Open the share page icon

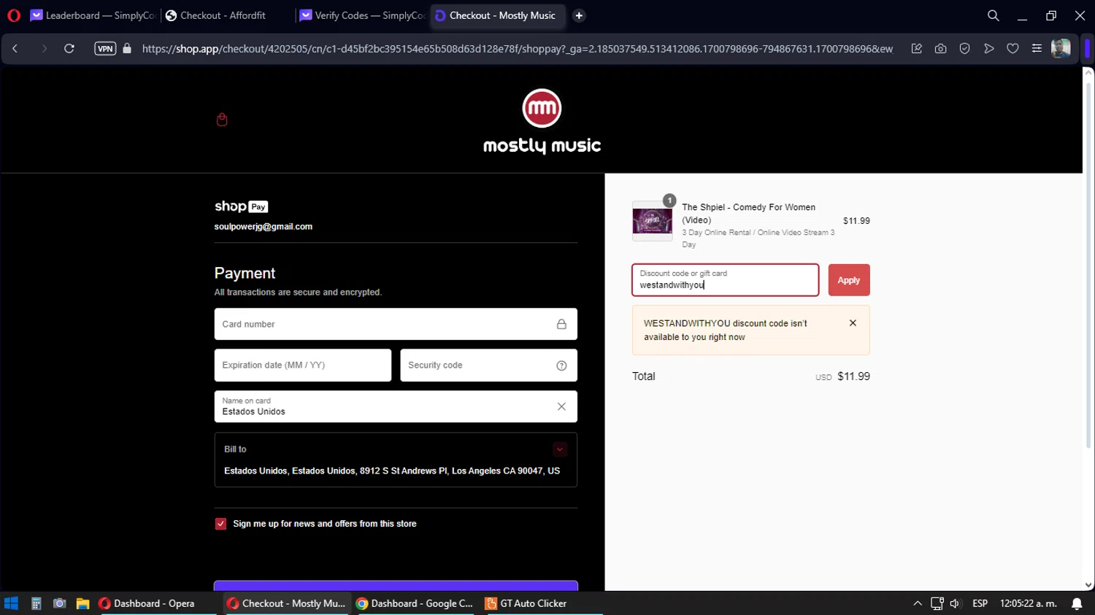(x=917, y=49)
